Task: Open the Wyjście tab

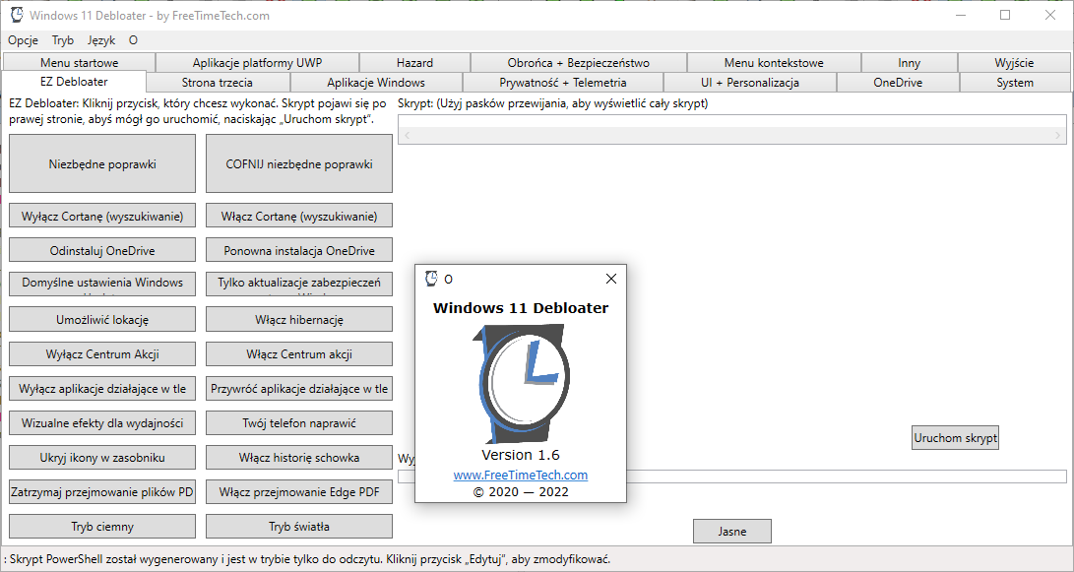Action: coord(1014,62)
